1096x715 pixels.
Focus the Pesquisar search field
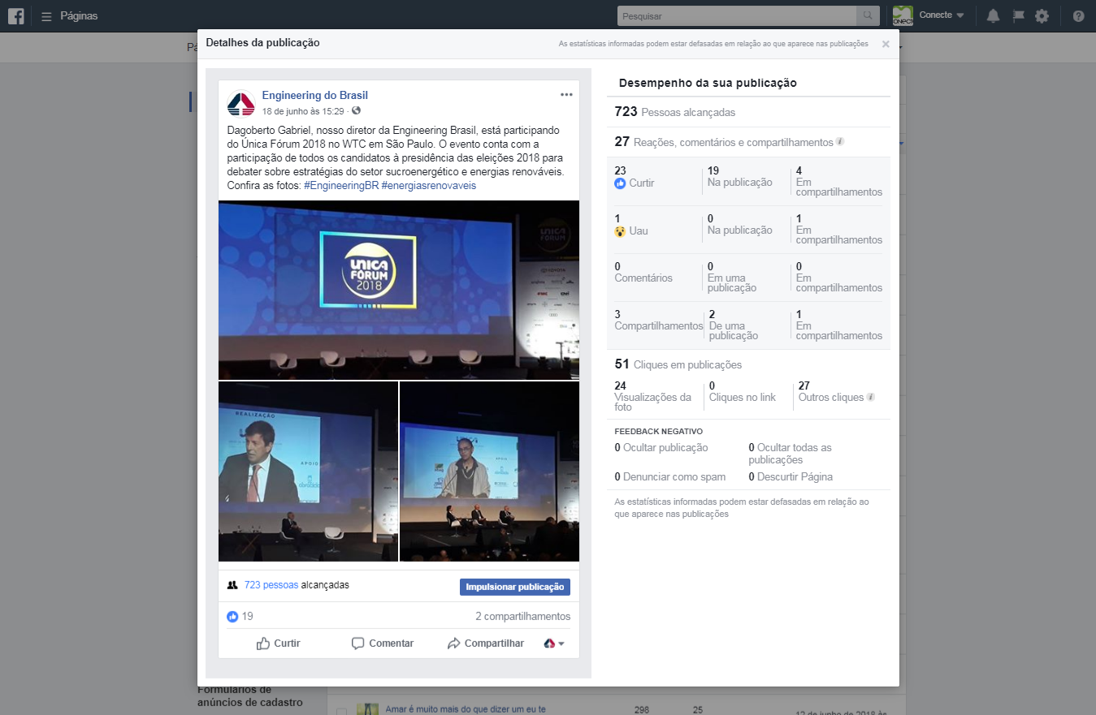click(737, 15)
